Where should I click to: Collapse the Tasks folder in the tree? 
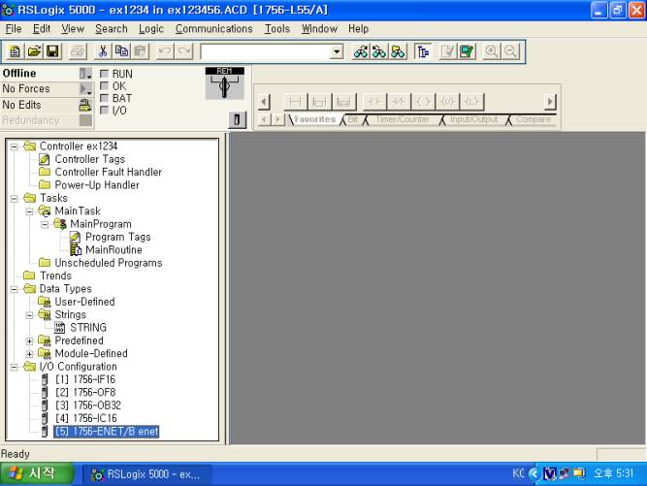[15, 199]
